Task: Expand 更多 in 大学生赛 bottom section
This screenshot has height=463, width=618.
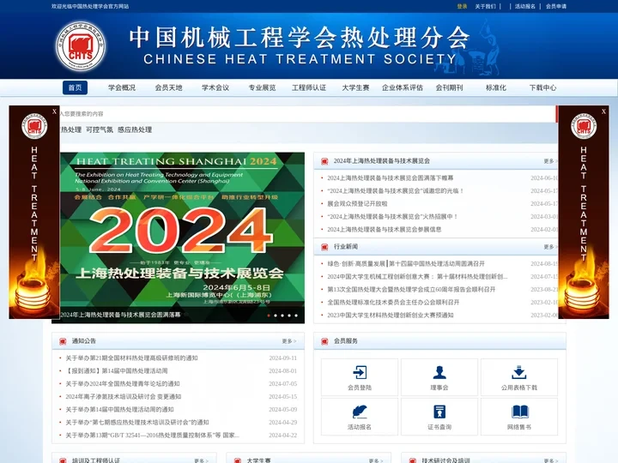Action: click(376, 460)
